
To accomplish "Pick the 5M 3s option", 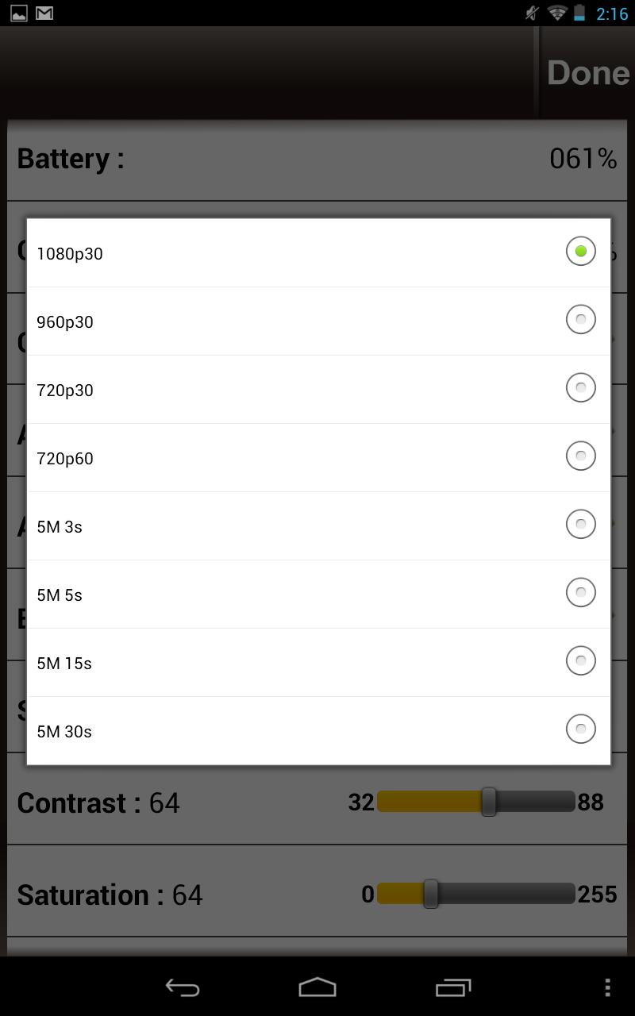I will [317, 525].
